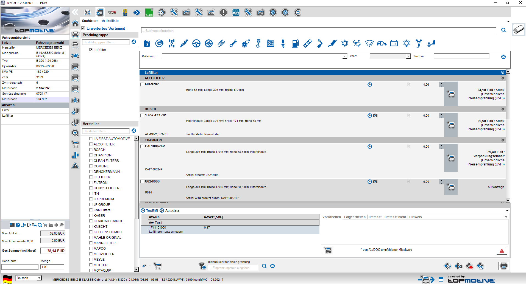The image size is (526, 284).
Task: Switch to the Artikelliste tab
Action: (110, 21)
